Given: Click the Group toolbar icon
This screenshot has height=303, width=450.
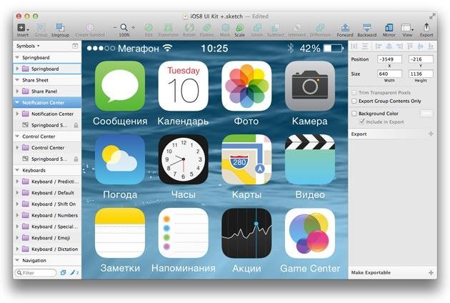Looking at the screenshot, I should [41, 30].
